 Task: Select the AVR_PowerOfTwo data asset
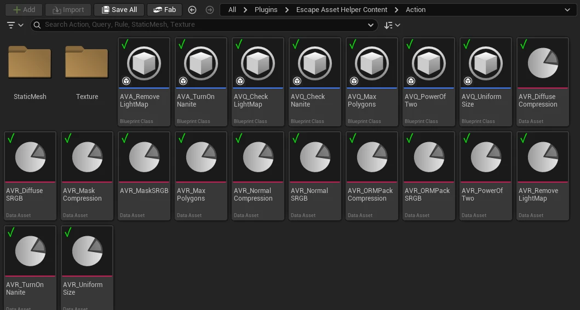[486, 176]
